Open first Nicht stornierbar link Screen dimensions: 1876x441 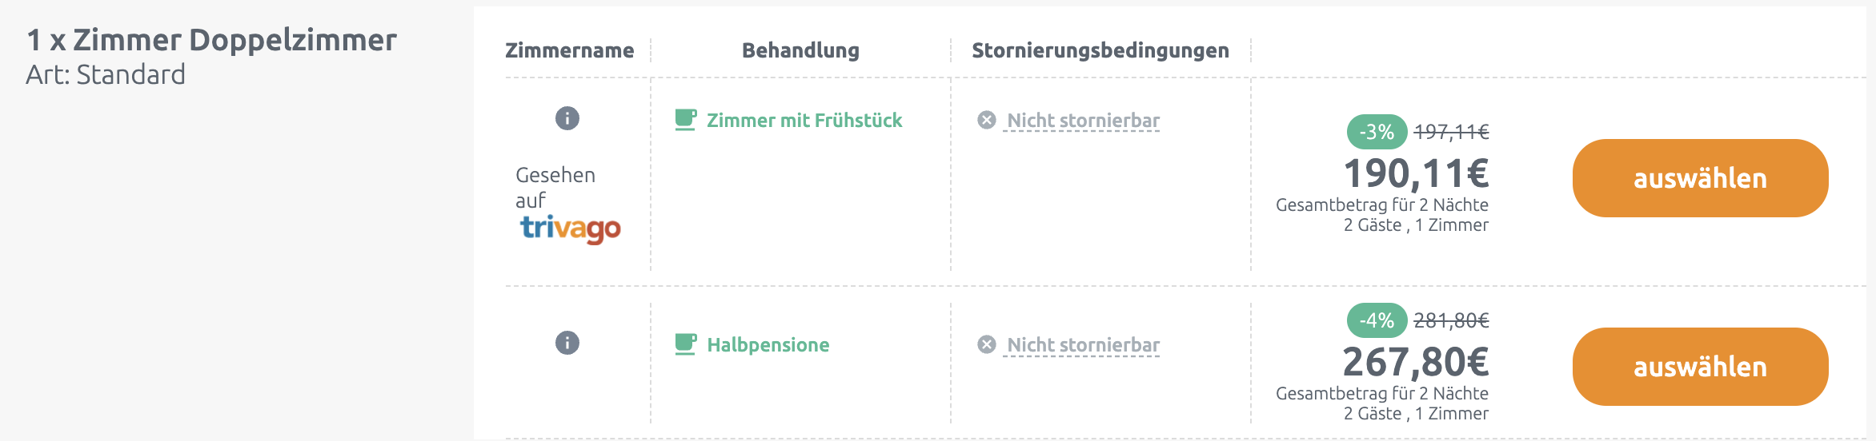tap(1083, 121)
